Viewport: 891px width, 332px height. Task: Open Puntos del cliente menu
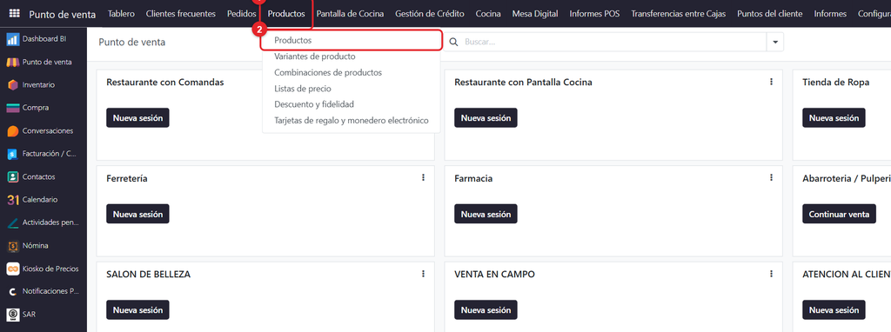coord(769,14)
